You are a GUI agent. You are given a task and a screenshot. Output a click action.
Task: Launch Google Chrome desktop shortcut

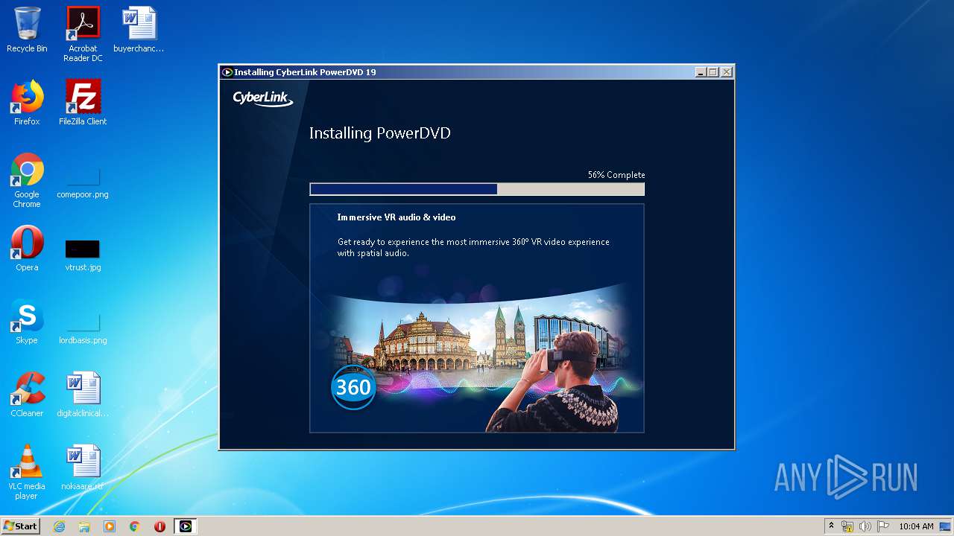[27, 180]
